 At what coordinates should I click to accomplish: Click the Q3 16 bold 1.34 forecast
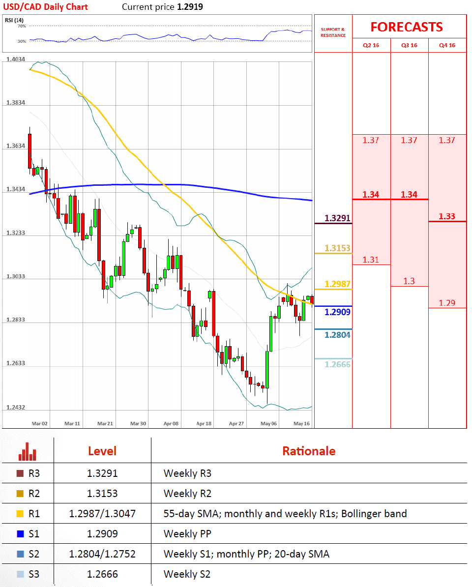[x=409, y=195]
